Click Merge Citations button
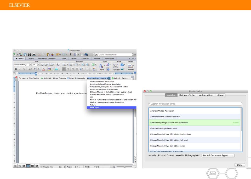 59,78
